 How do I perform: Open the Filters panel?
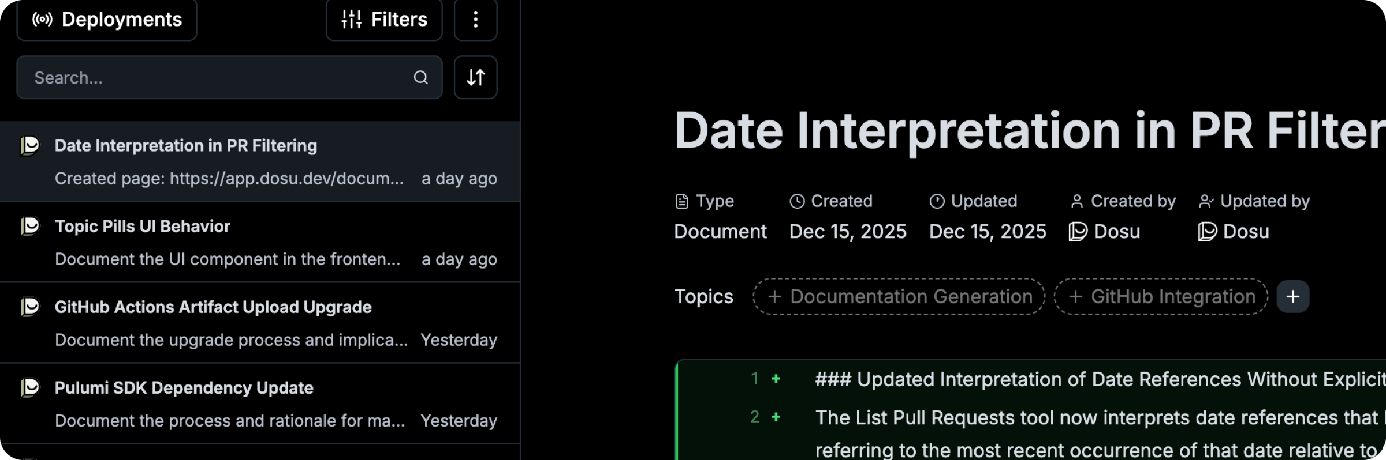(383, 20)
